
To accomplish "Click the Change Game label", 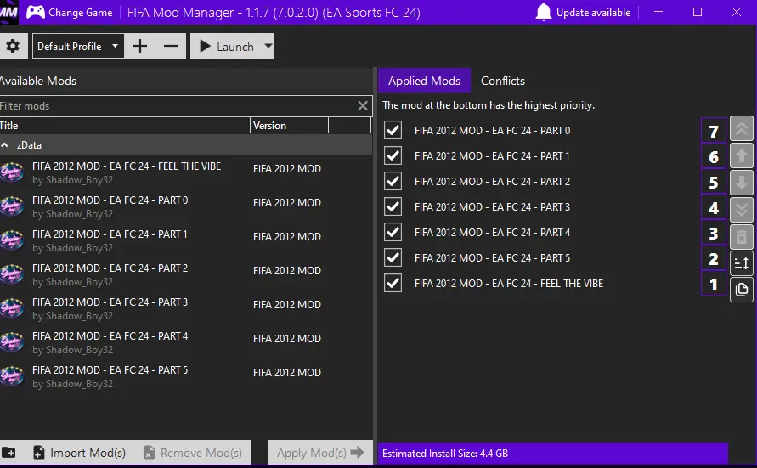I will pos(80,13).
